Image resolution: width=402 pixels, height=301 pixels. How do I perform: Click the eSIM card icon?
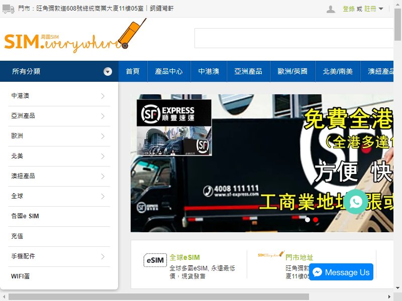point(155,260)
